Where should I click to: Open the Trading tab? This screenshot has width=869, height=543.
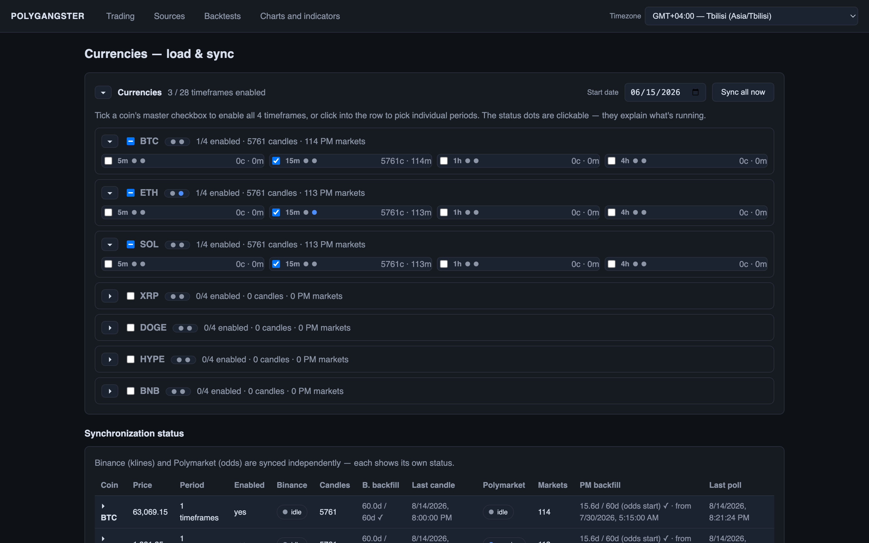(120, 16)
